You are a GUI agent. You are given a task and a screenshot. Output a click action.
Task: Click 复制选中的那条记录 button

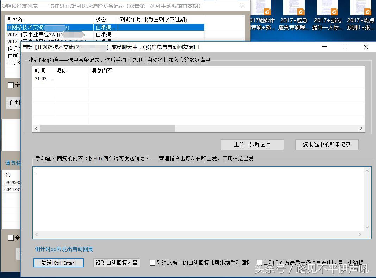327,145
